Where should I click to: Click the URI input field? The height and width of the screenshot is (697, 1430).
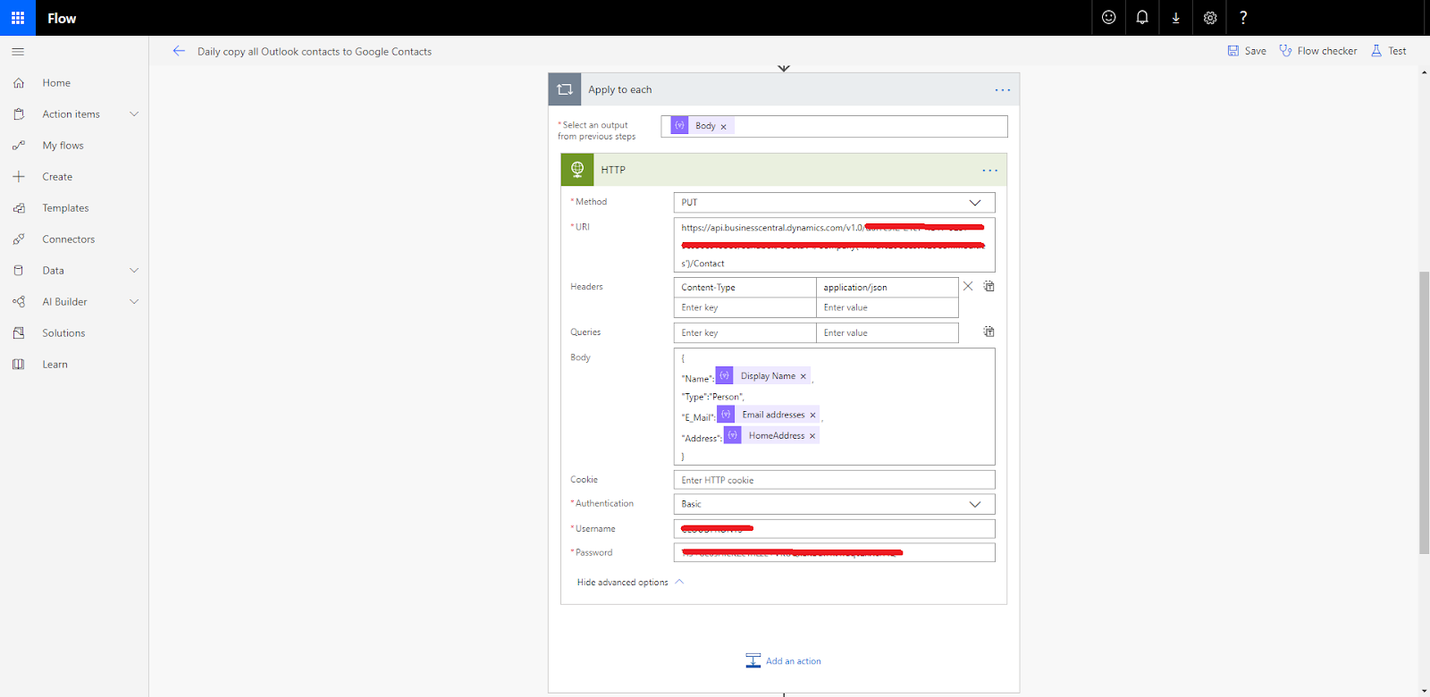pos(834,245)
